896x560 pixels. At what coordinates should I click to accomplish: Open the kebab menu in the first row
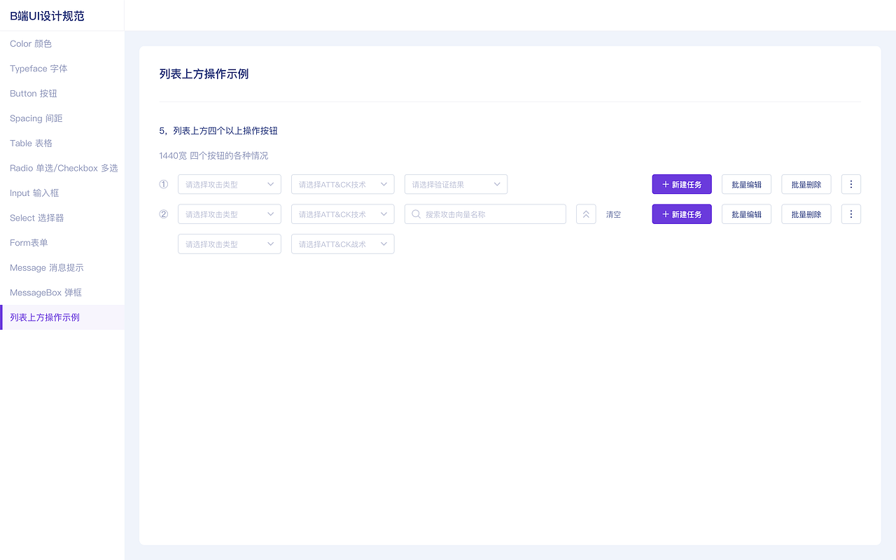click(x=850, y=184)
